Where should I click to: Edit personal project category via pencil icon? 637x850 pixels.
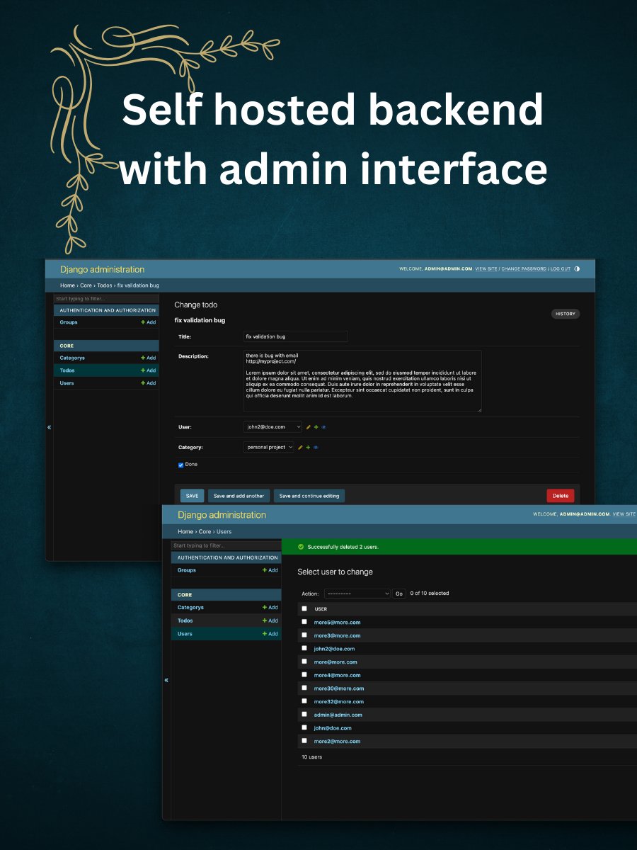coord(300,447)
